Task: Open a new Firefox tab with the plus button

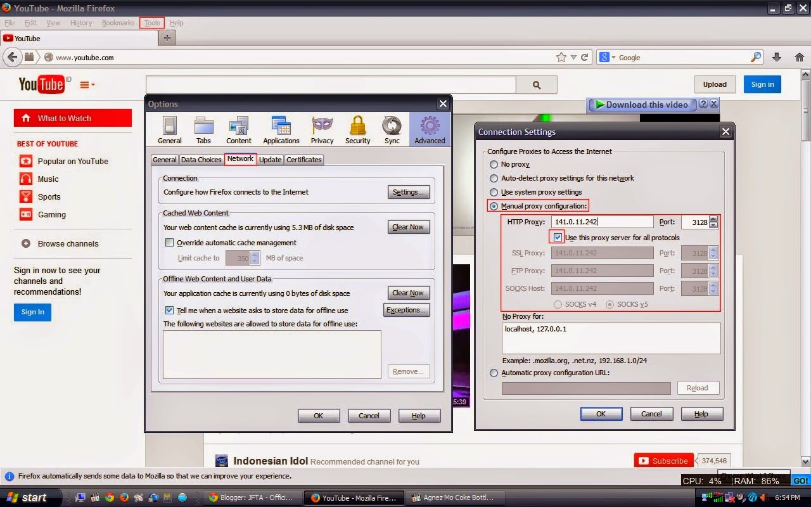Action: click(167, 38)
